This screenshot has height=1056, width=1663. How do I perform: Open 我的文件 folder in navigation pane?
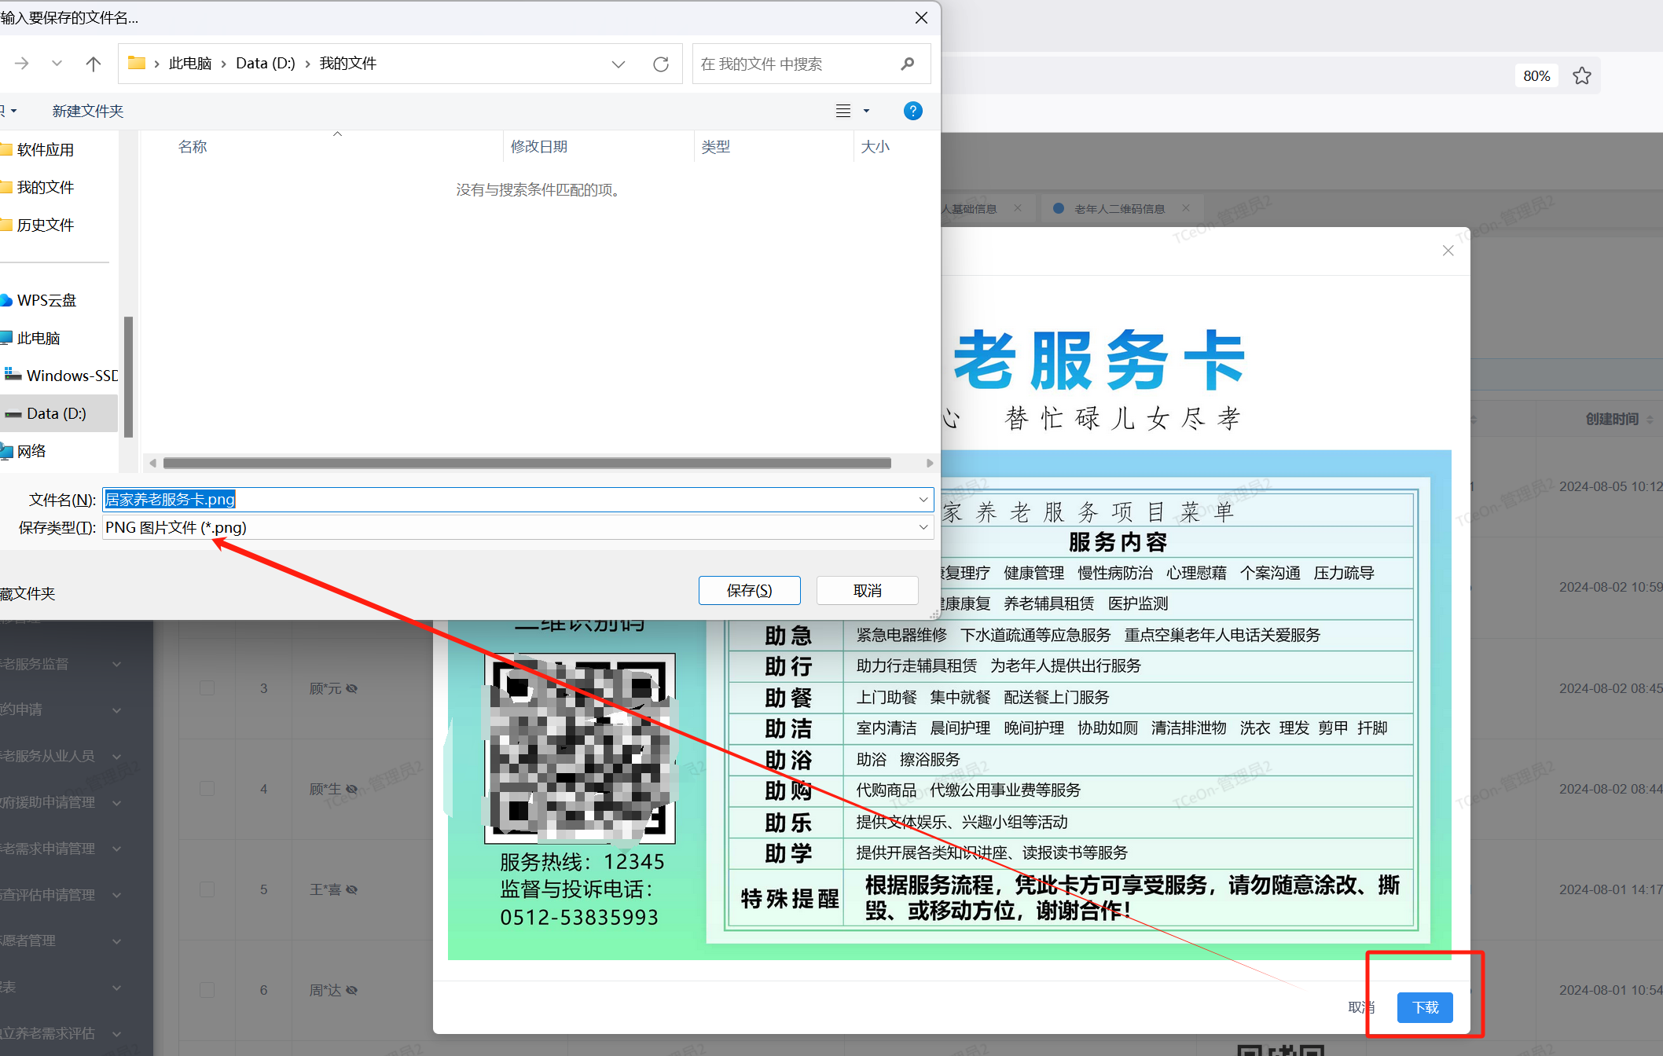pyautogui.click(x=45, y=187)
